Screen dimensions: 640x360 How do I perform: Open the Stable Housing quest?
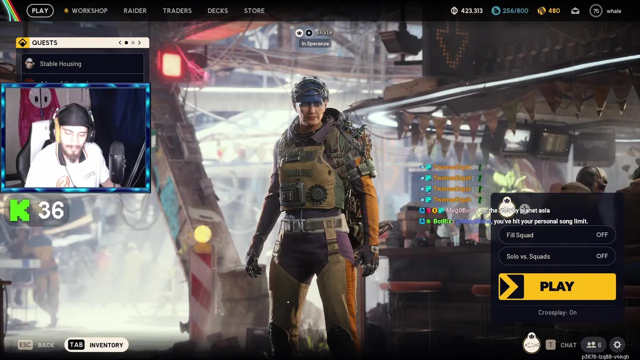(83, 63)
